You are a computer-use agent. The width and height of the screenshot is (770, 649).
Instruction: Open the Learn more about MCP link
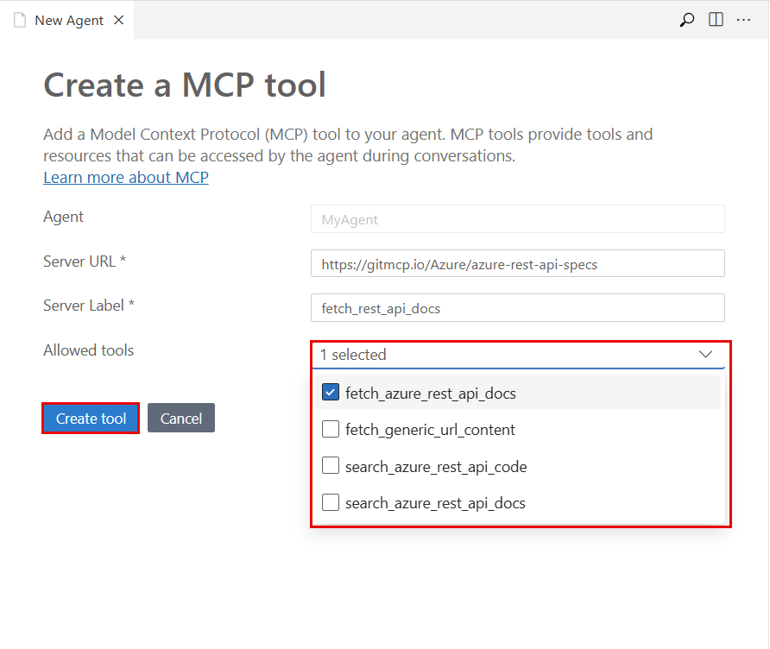coord(125,177)
